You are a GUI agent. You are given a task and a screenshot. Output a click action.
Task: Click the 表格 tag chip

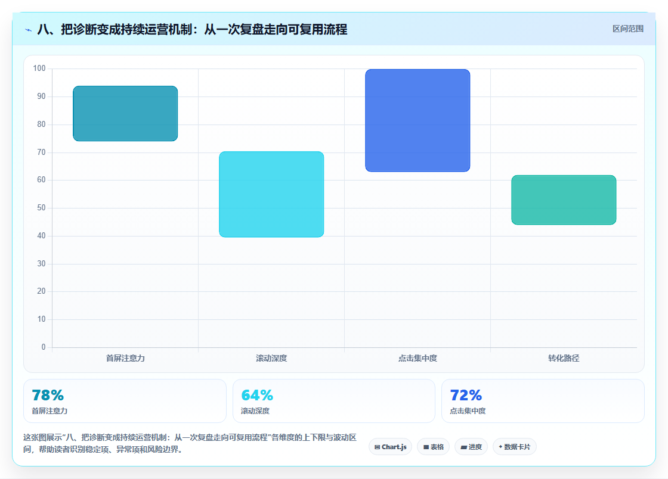coord(433,447)
